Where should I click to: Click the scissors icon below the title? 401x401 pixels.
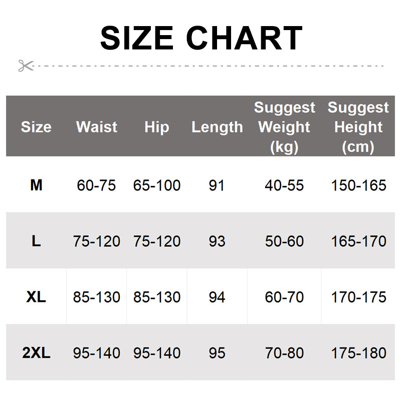(x=26, y=65)
